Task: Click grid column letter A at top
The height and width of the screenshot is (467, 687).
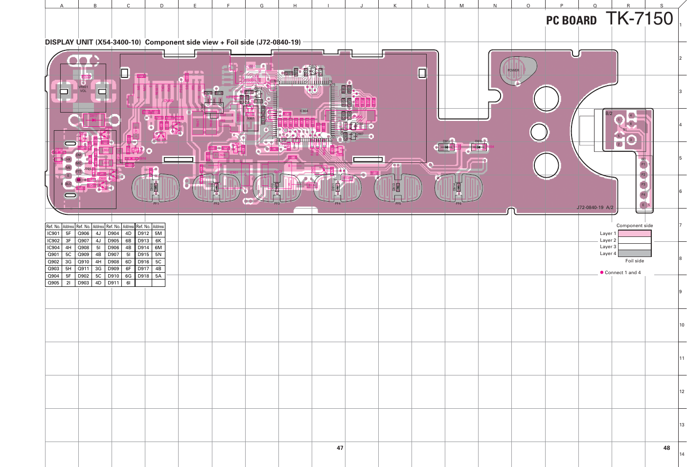Action: [x=62, y=6]
